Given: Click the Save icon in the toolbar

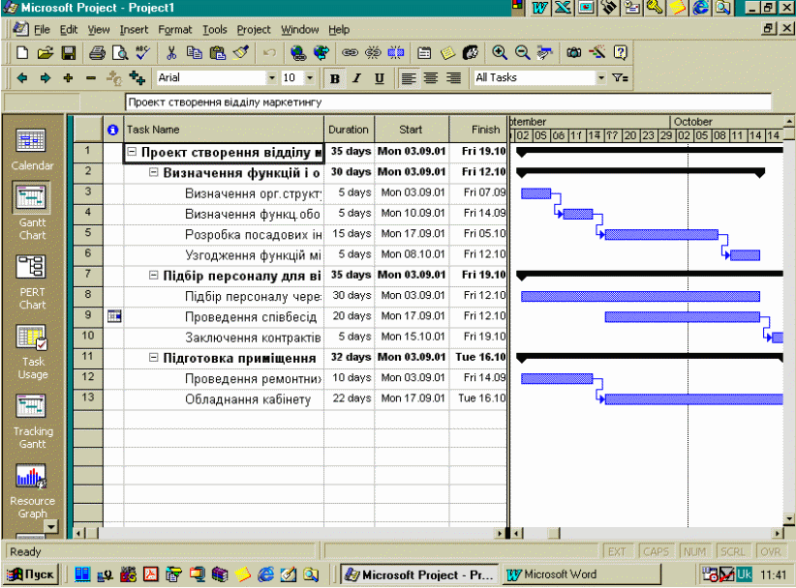Looking at the screenshot, I should 69,53.
